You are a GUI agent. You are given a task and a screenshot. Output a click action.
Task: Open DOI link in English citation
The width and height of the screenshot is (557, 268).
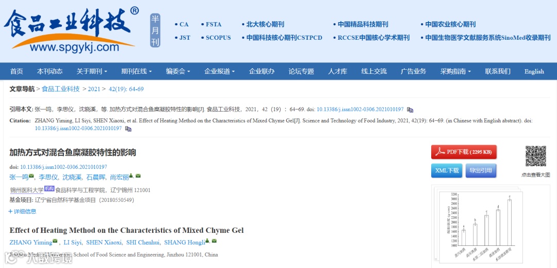78,128
